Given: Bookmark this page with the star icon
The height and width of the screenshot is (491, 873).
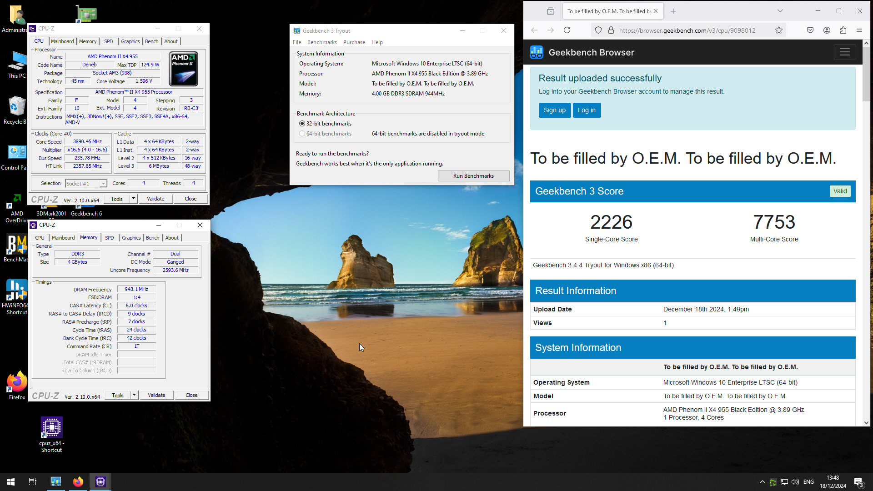Looking at the screenshot, I should point(779,30).
